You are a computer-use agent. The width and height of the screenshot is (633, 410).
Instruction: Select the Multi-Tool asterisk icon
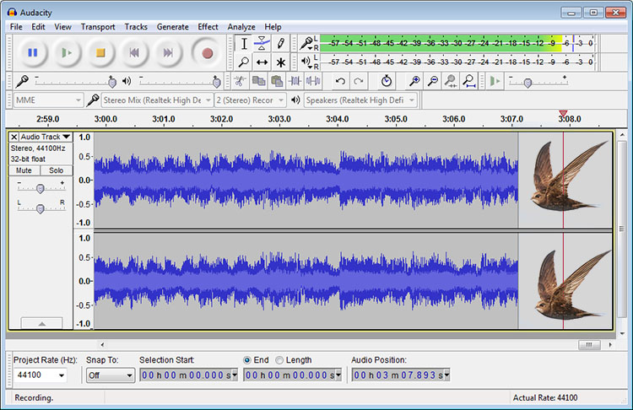[280, 62]
